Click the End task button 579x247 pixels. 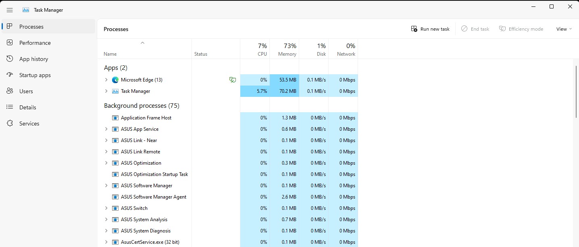coord(475,29)
